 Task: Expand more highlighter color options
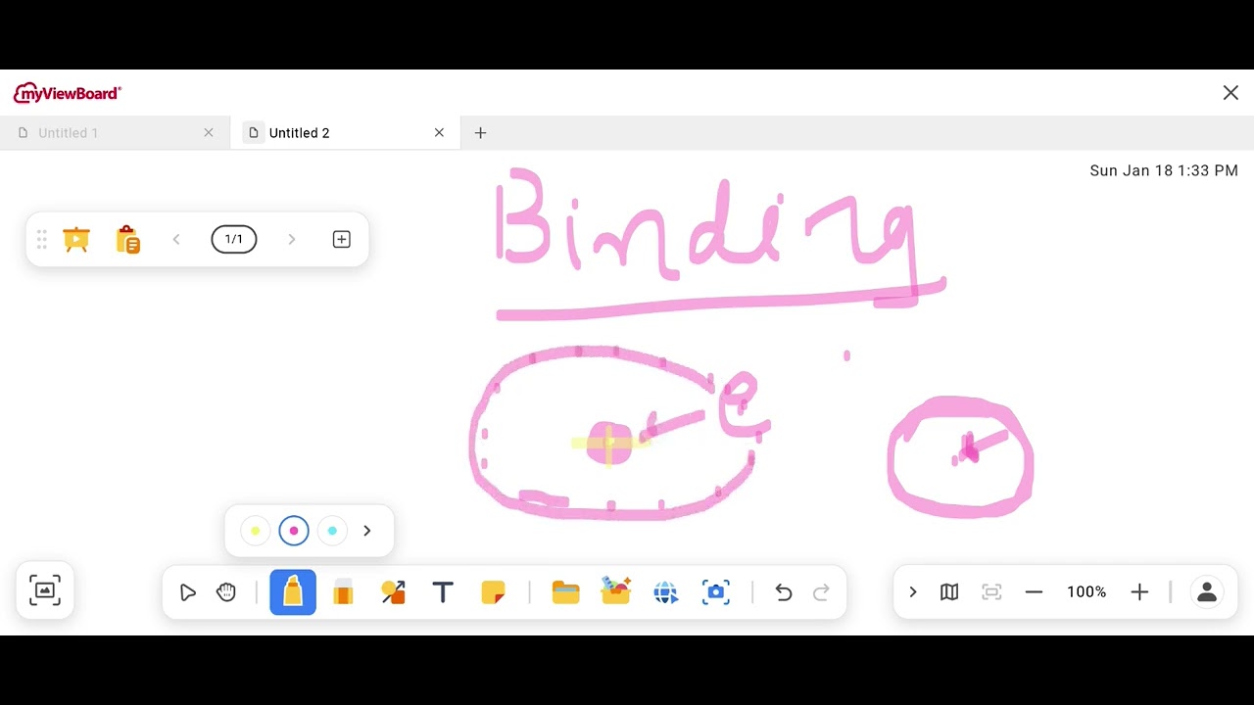[367, 531]
